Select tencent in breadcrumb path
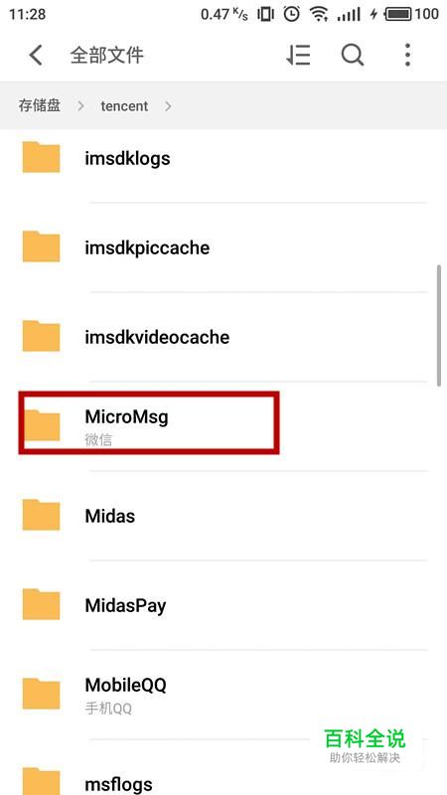447x795 pixels. tap(124, 106)
